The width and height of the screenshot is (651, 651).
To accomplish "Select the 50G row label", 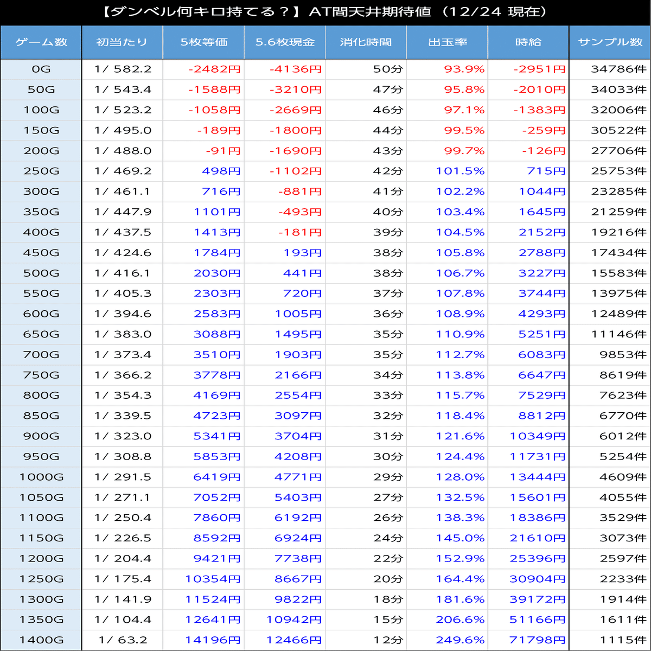I will coord(41,90).
